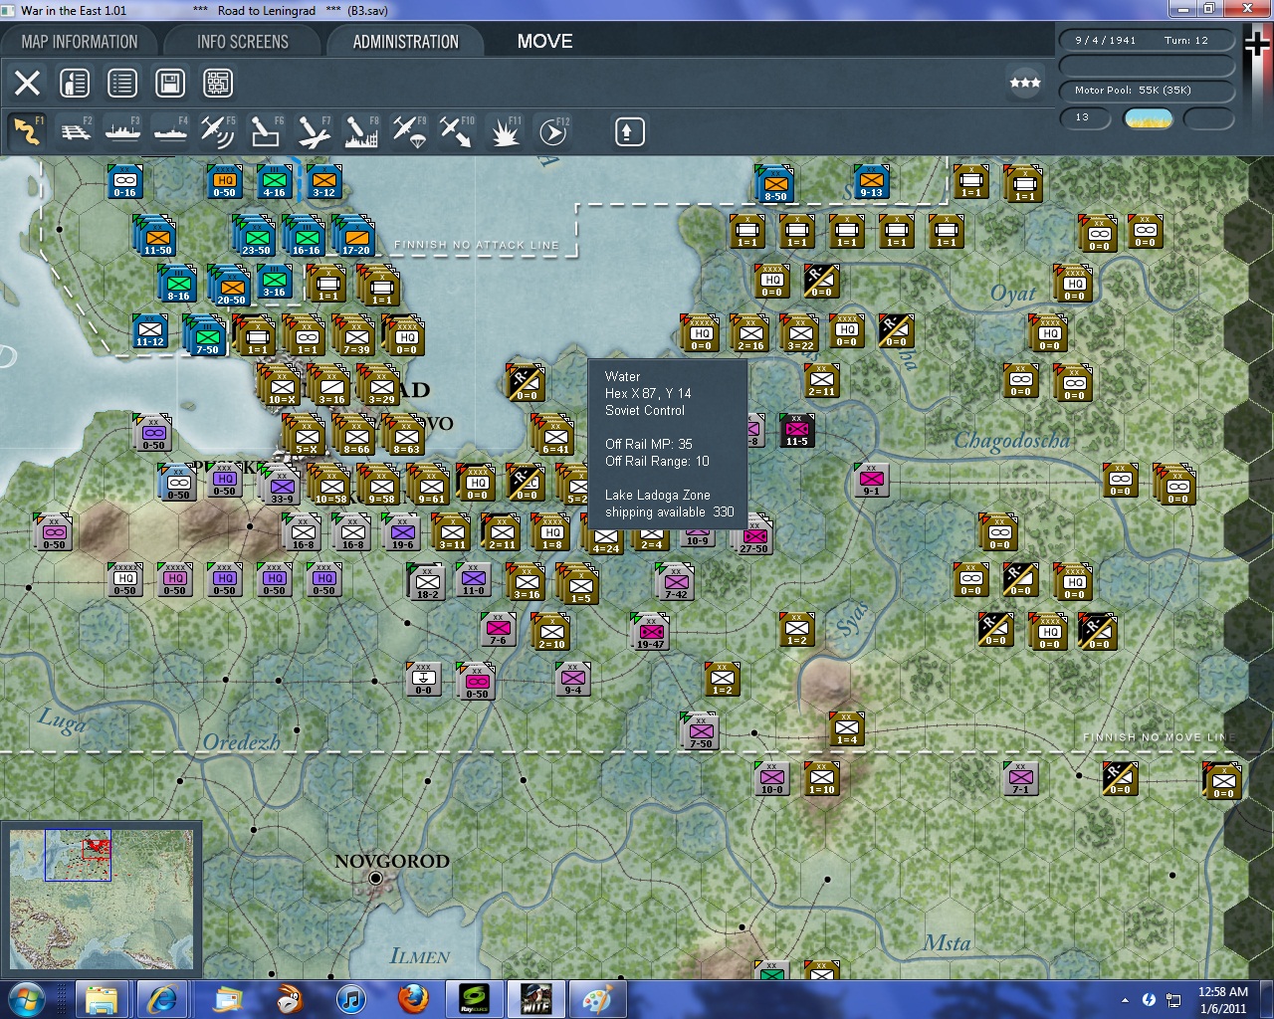Click the sunny weather indicator
The width and height of the screenshot is (1274, 1019).
tap(1148, 118)
